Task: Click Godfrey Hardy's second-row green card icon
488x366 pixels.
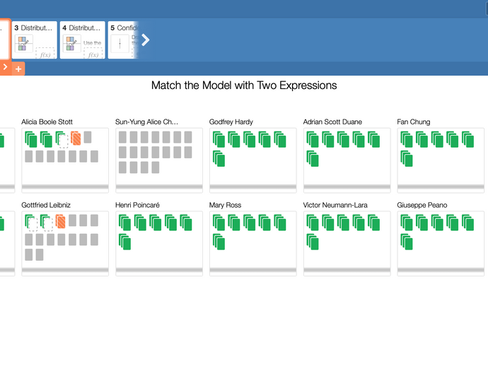Action: point(219,158)
